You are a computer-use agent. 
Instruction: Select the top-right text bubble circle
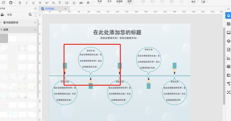pos(148,60)
